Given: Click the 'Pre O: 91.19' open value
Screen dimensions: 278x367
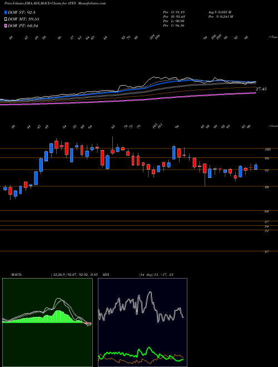Looking at the screenshot, I should pos(174,12).
